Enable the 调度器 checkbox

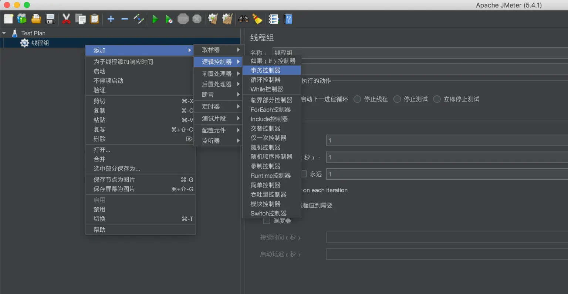click(266, 221)
